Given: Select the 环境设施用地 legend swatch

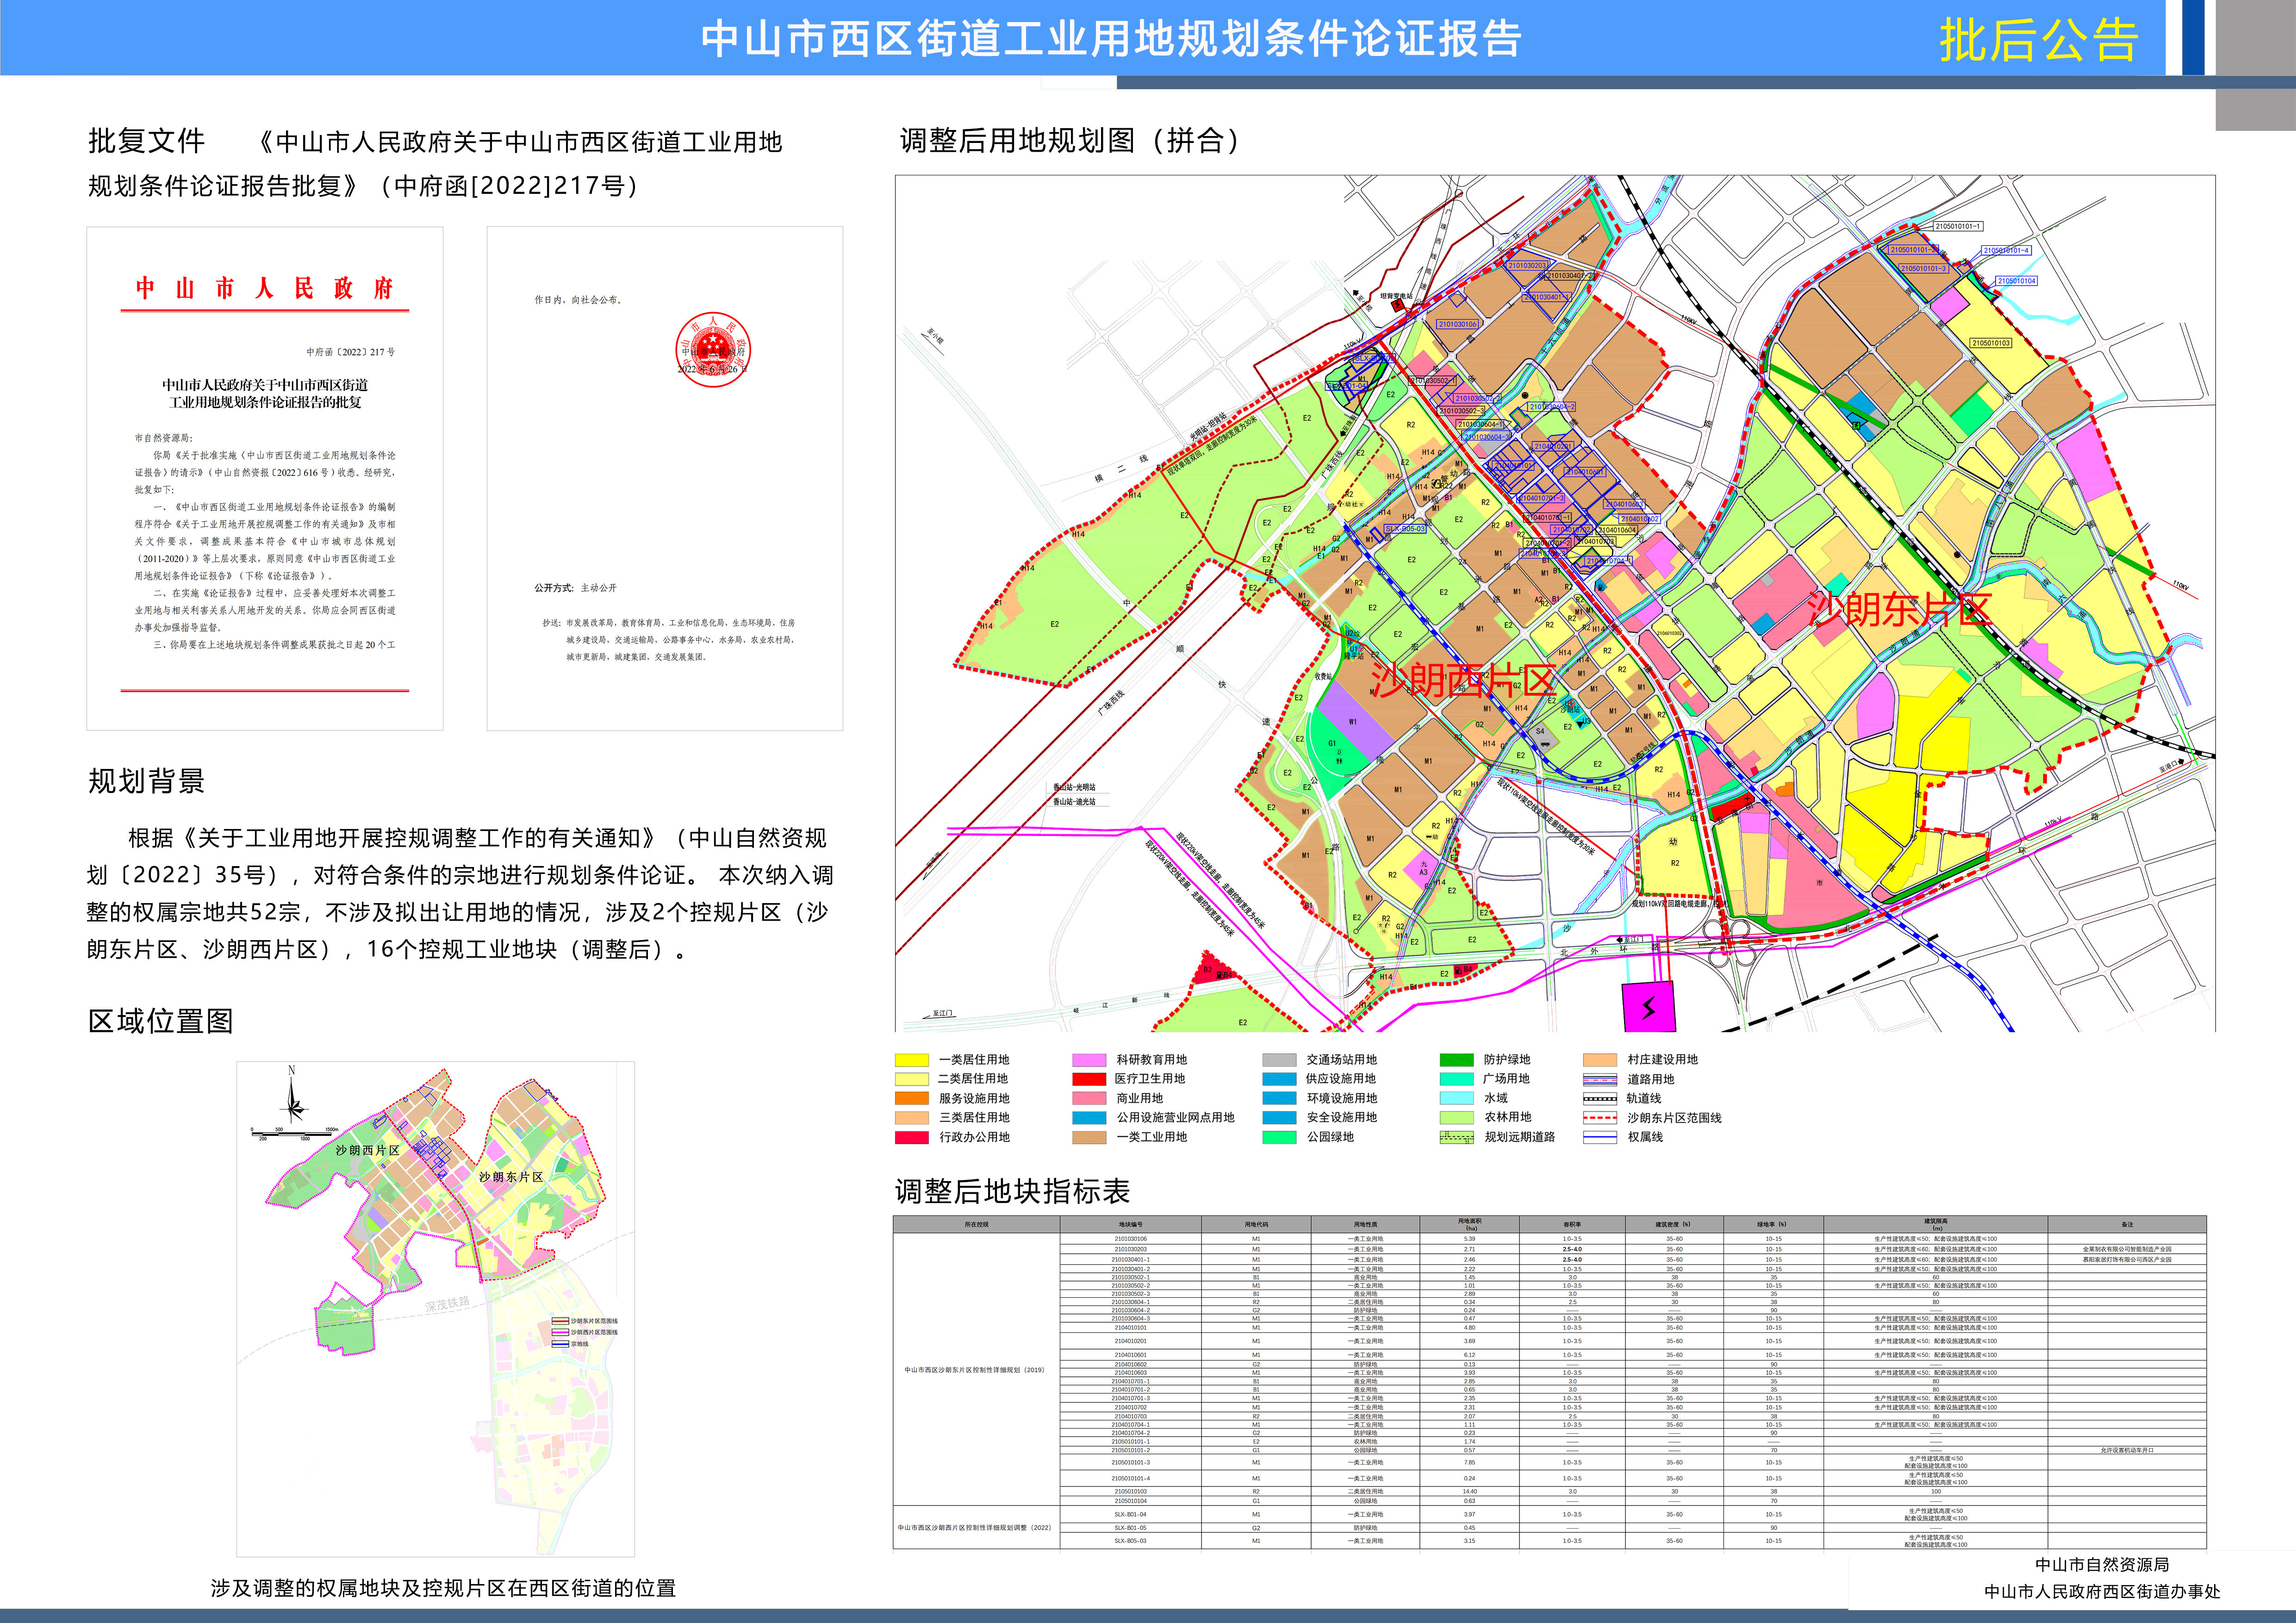Looking at the screenshot, I should [x=1279, y=1098].
